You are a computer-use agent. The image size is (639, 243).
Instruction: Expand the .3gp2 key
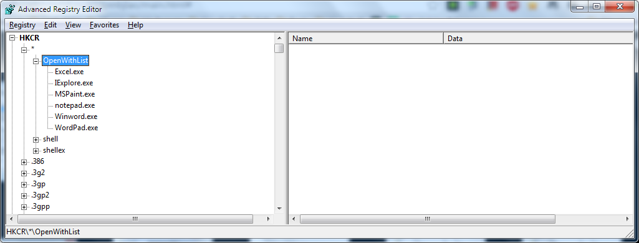click(x=24, y=196)
